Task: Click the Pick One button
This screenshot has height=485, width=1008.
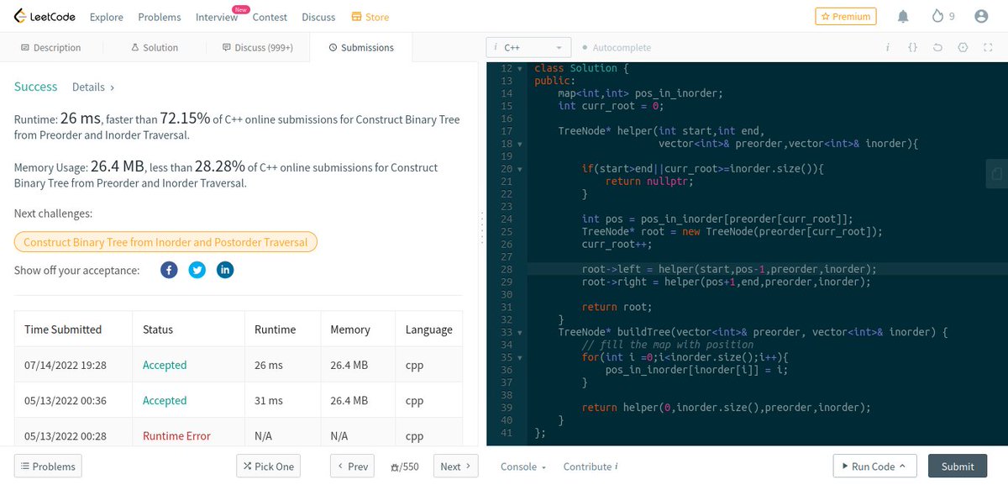Action: [x=267, y=466]
